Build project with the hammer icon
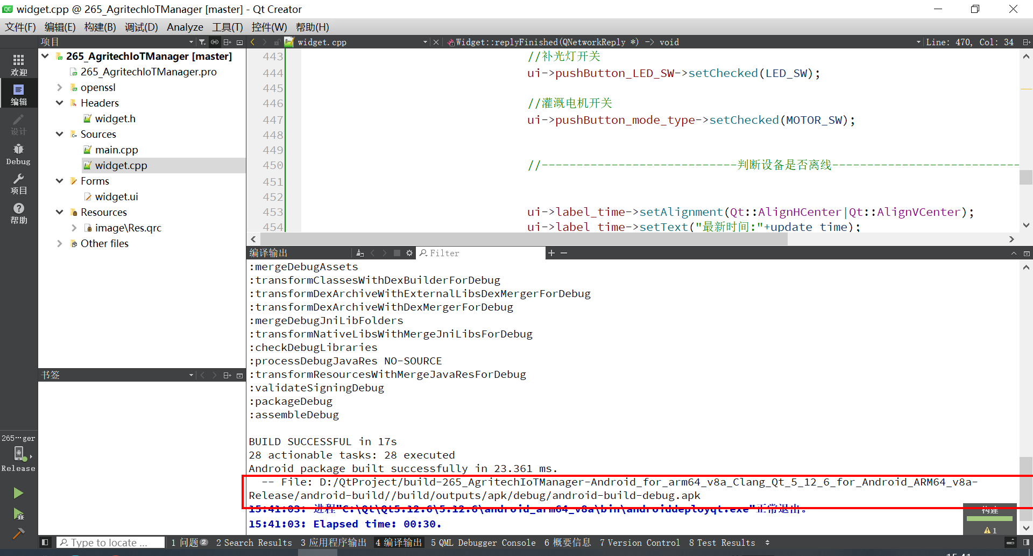The height and width of the screenshot is (556, 1033). pyautogui.click(x=18, y=533)
